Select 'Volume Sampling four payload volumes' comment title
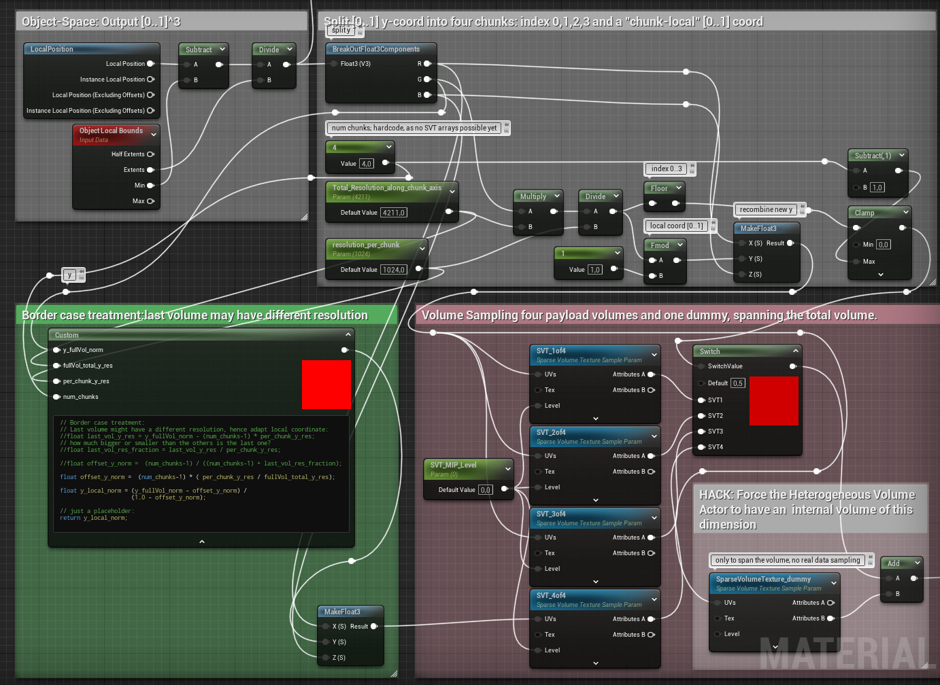The width and height of the screenshot is (940, 685). point(649,315)
